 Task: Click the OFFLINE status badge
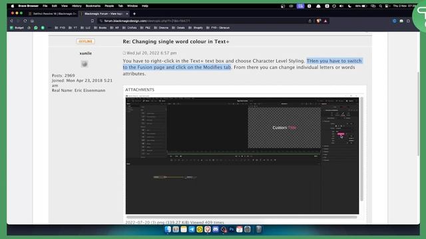pos(85,41)
